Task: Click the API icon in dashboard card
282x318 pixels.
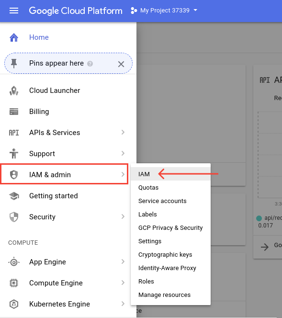Action: (265, 80)
